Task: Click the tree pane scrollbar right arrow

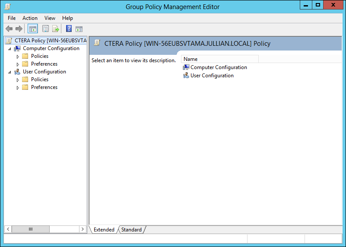Action: pos(83,229)
